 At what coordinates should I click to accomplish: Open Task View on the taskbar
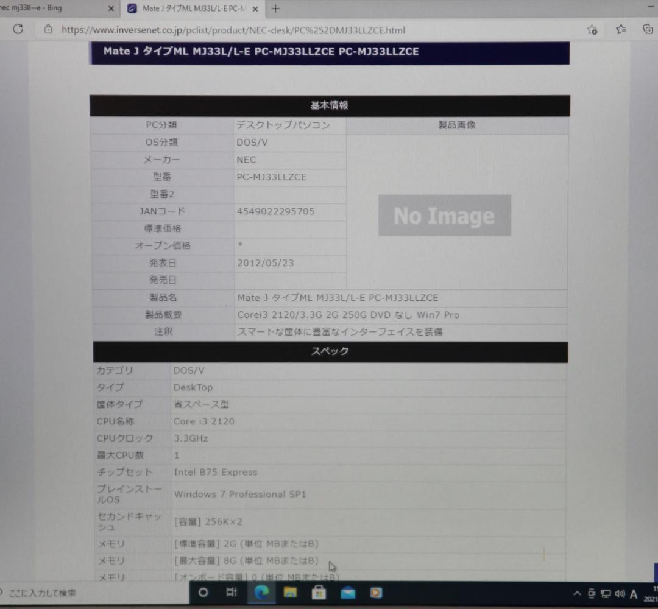[232, 592]
